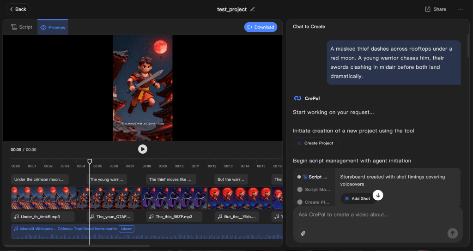The height and width of the screenshot is (251, 473).
Task: Click the "Ask CrePal" chat input field
Action: [x=370, y=215]
